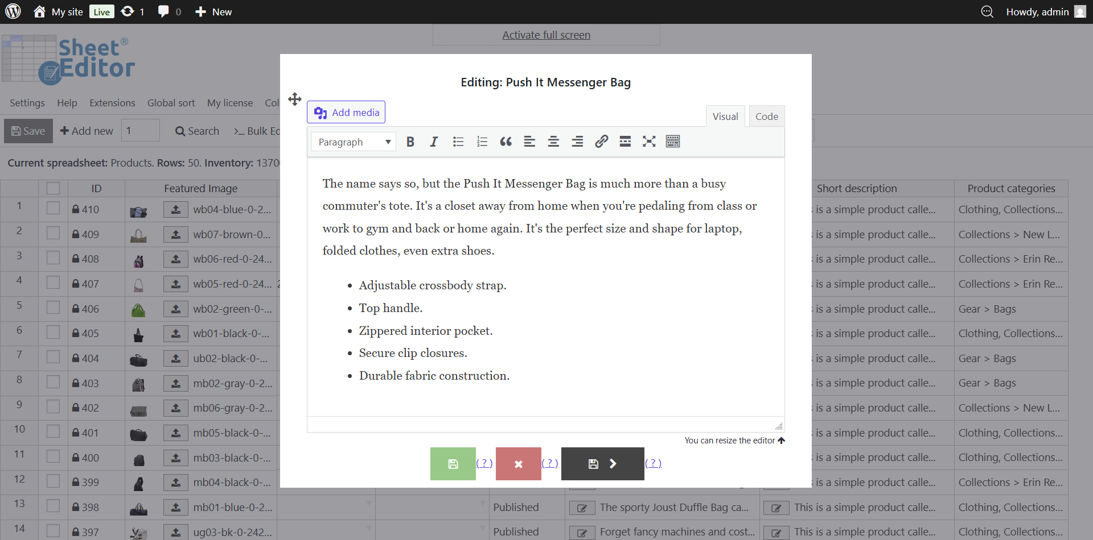The image size is (1093, 540).
Task: Open help link next to the cancel button
Action: tap(550, 463)
